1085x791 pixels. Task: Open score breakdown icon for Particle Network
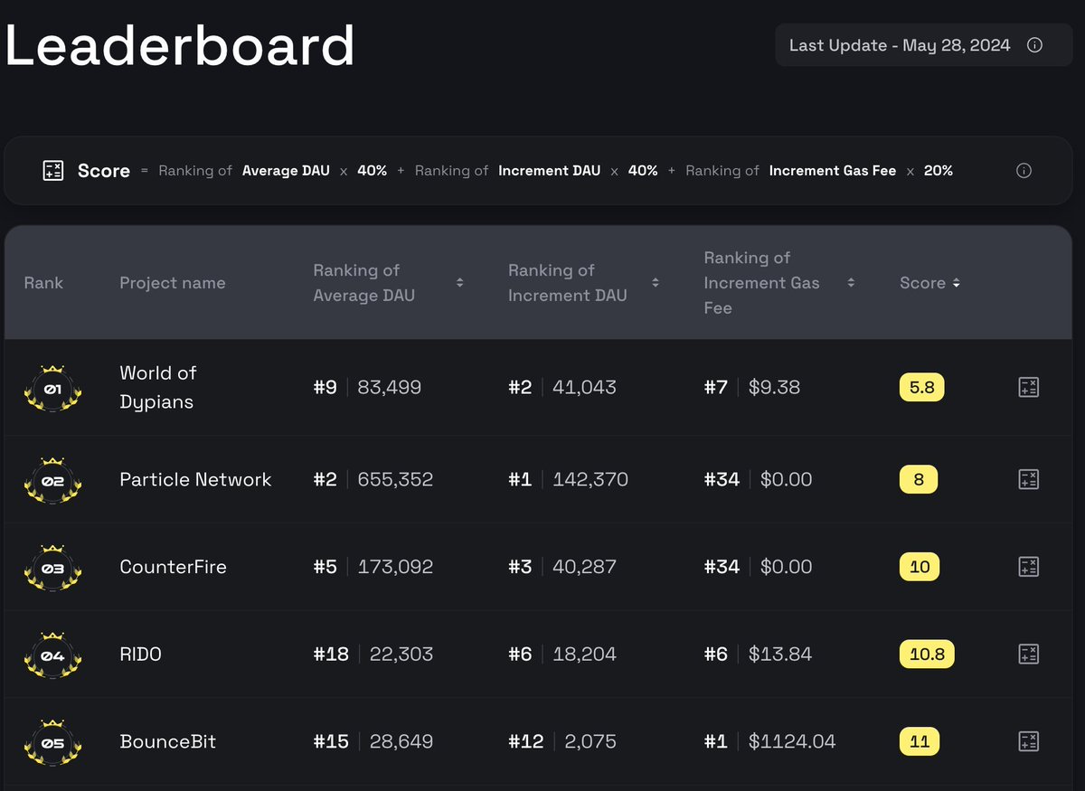pyautogui.click(x=1028, y=479)
